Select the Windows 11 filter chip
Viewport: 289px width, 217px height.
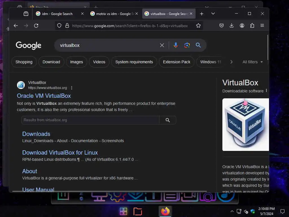pos(211,62)
